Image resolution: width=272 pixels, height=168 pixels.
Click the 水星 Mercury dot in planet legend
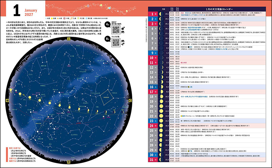(x=46, y=18)
